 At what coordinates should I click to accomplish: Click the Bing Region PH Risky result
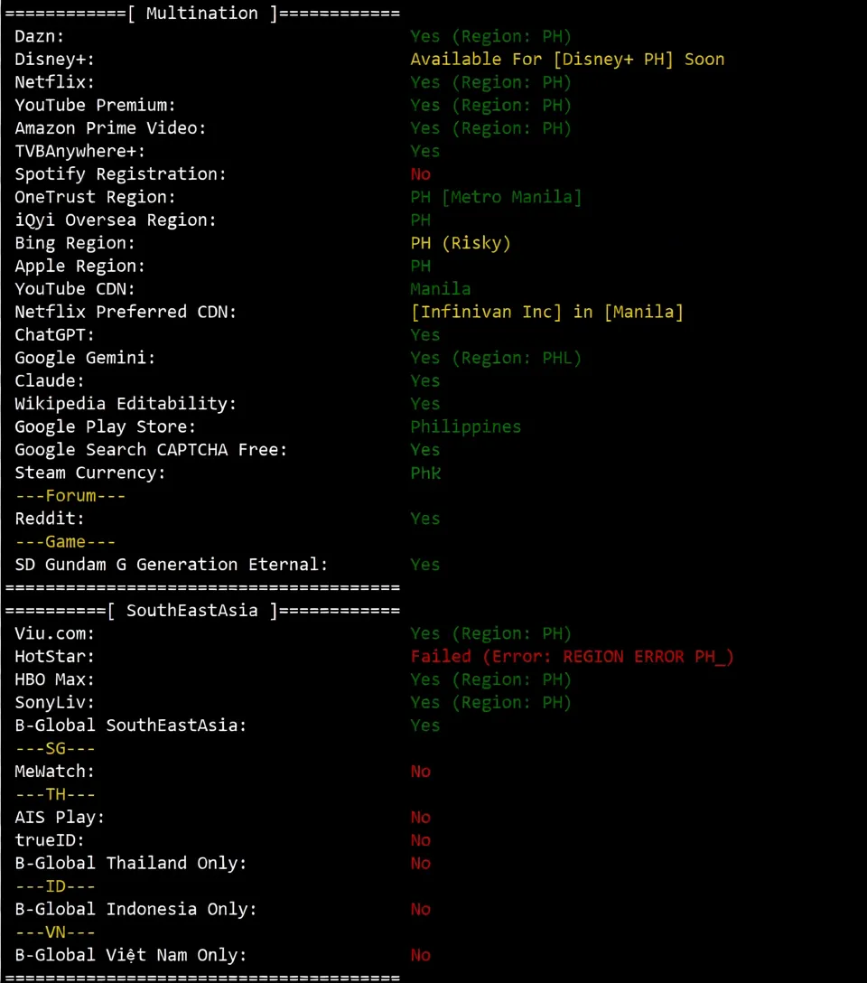tap(461, 242)
